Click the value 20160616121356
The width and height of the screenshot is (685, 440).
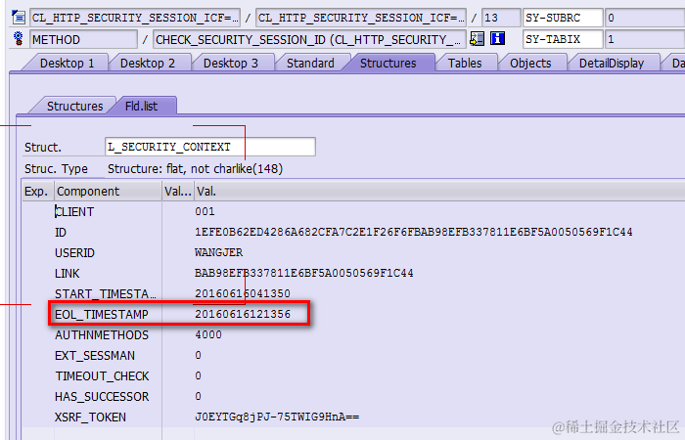243,314
